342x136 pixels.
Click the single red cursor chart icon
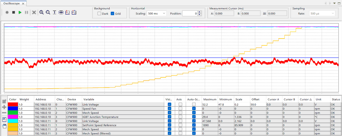coord(68,12)
